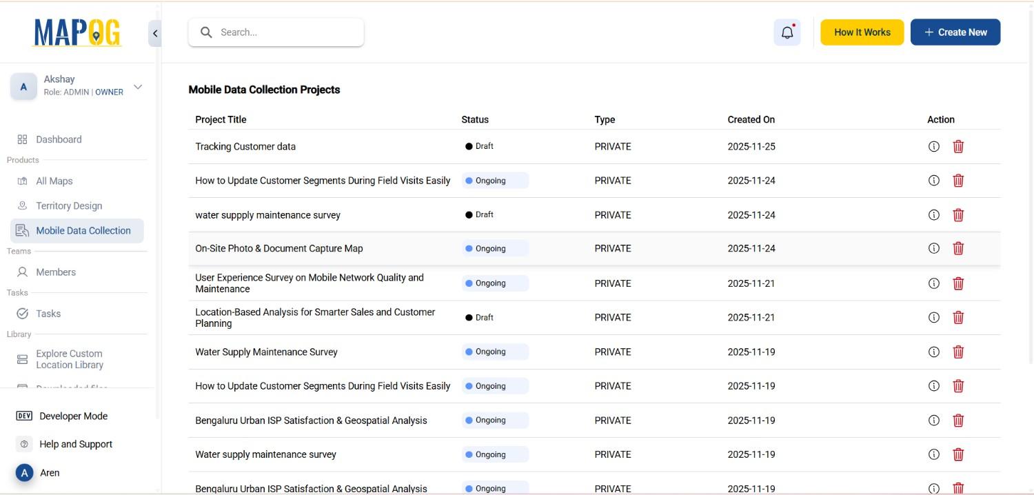The height and width of the screenshot is (495, 1034).
Task: Toggle the Ongoing badge on Bengaluru Urban ISP project
Action: click(494, 420)
